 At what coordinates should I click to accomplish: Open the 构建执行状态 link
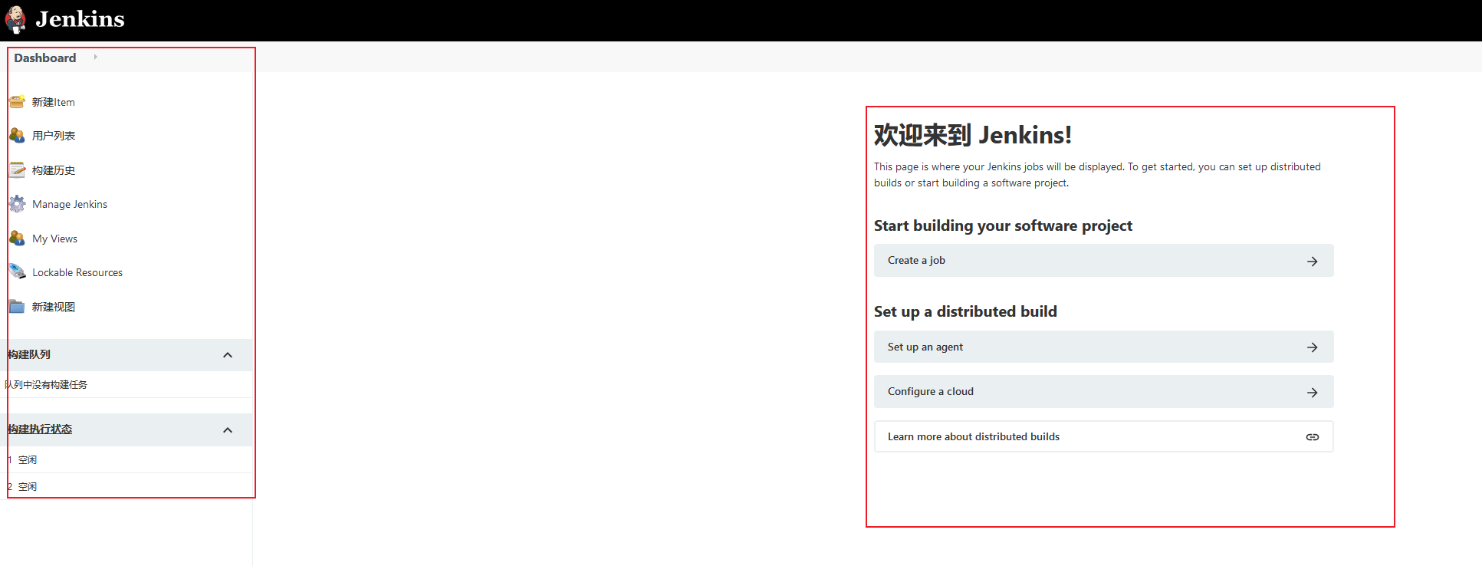40,429
